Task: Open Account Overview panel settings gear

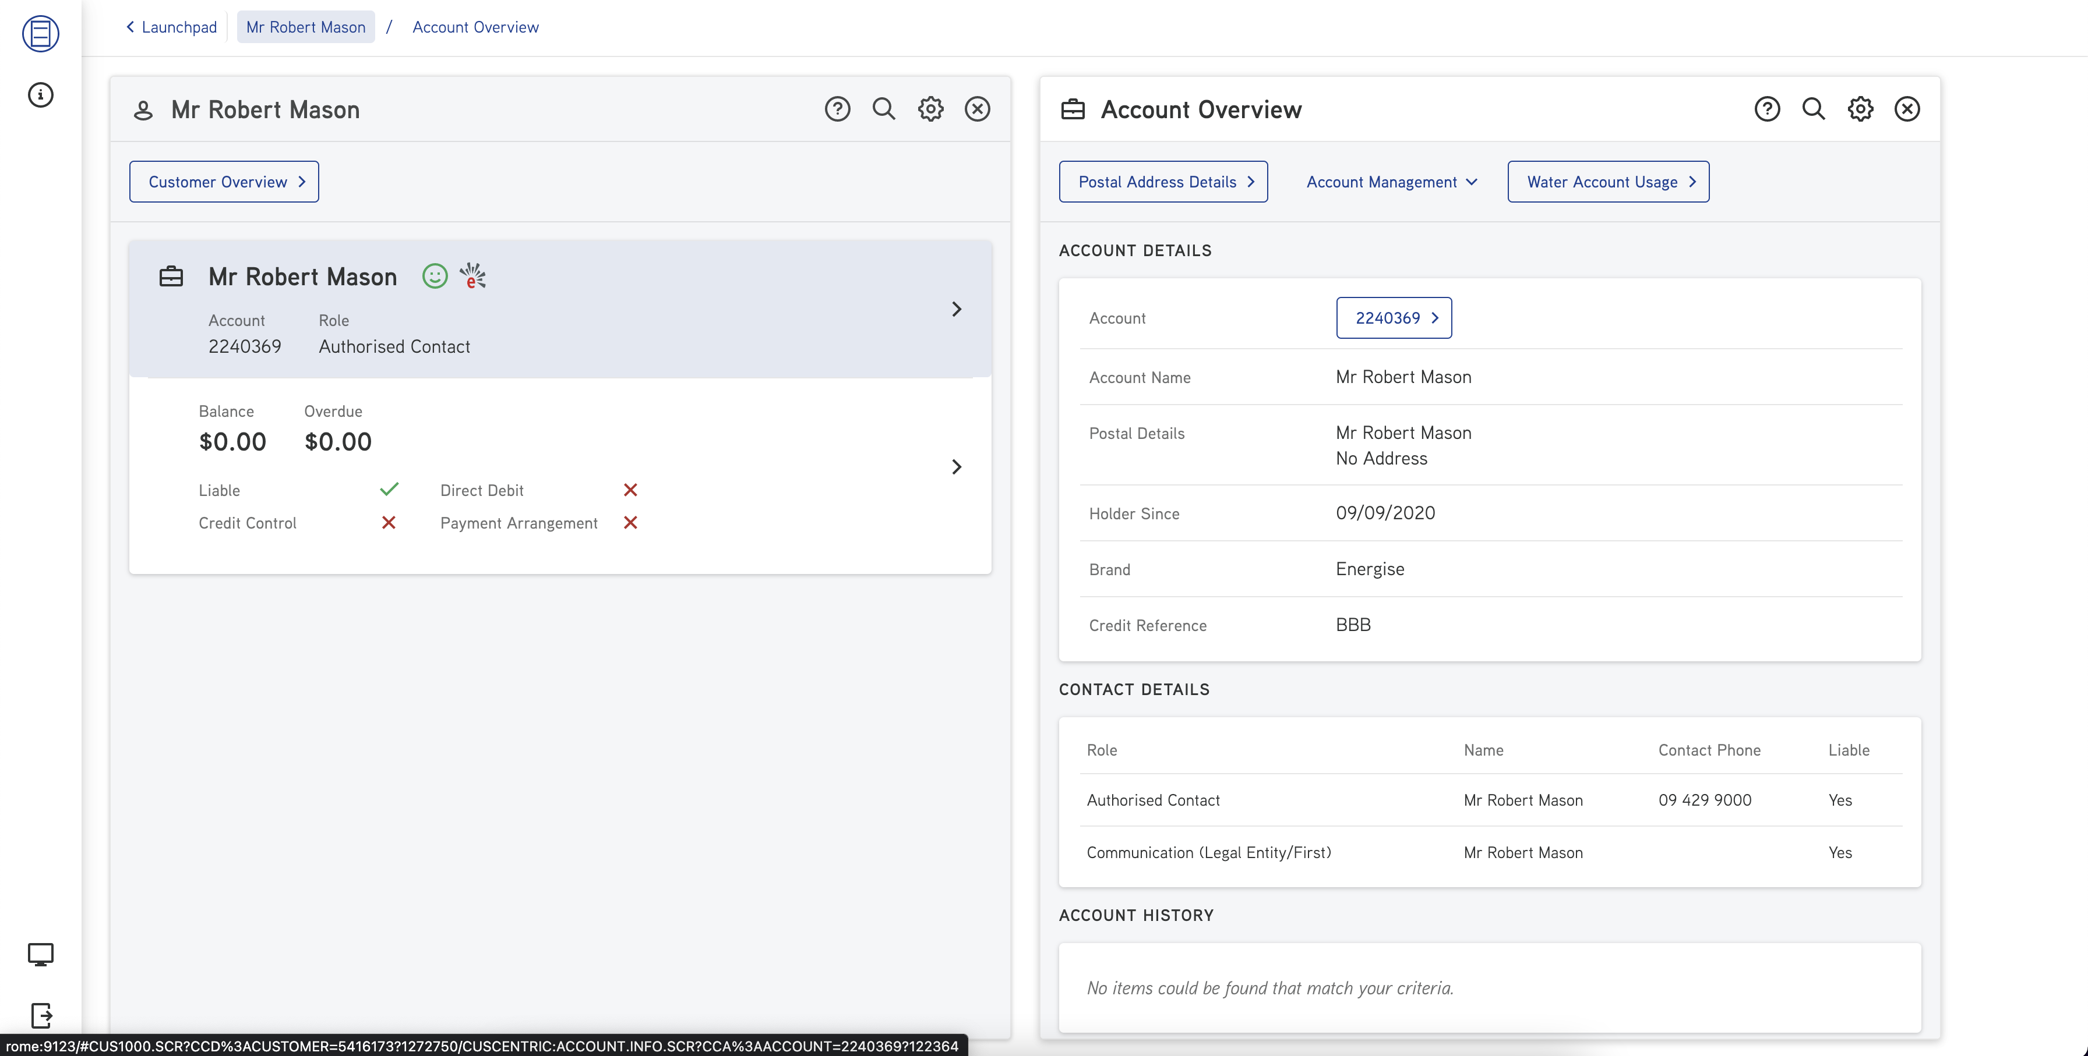Action: point(1861,108)
